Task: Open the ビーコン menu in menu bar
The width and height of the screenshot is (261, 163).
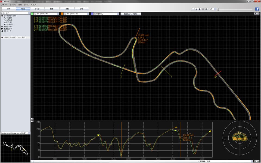Action: (13, 5)
